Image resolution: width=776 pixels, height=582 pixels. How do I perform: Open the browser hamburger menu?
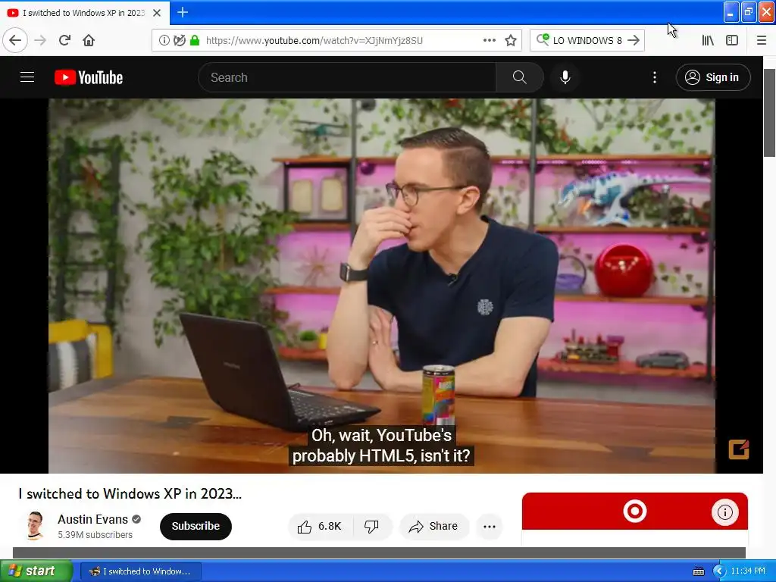(762, 41)
